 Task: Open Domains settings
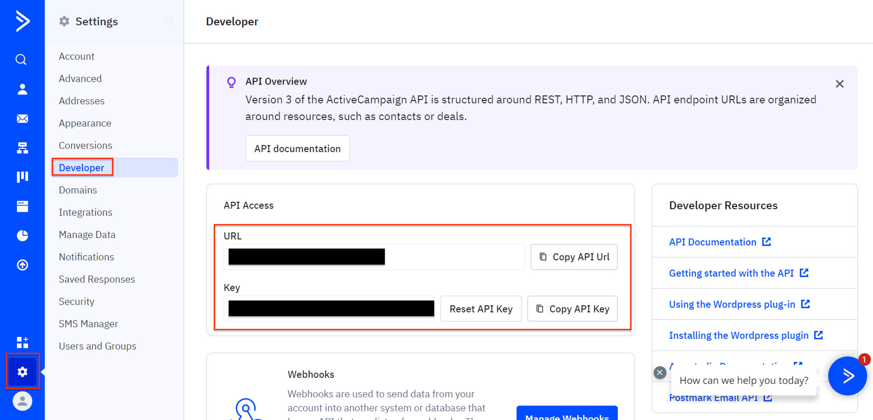click(x=78, y=190)
